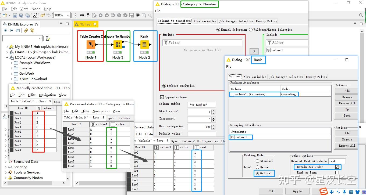Viewport: 366px width, 195px height.
Task: Expand the Example Workflows folder
Action: tap(11, 63)
